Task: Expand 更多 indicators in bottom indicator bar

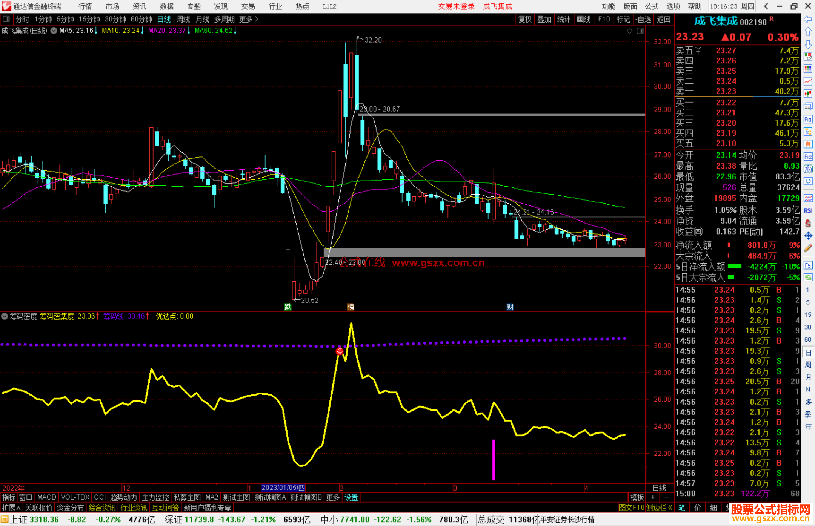Action: (333, 497)
